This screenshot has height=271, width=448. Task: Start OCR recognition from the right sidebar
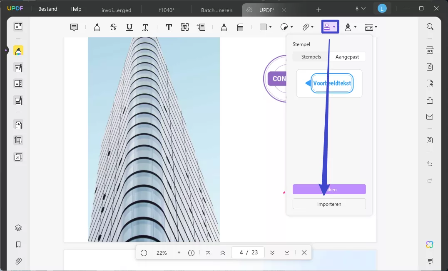430,50
